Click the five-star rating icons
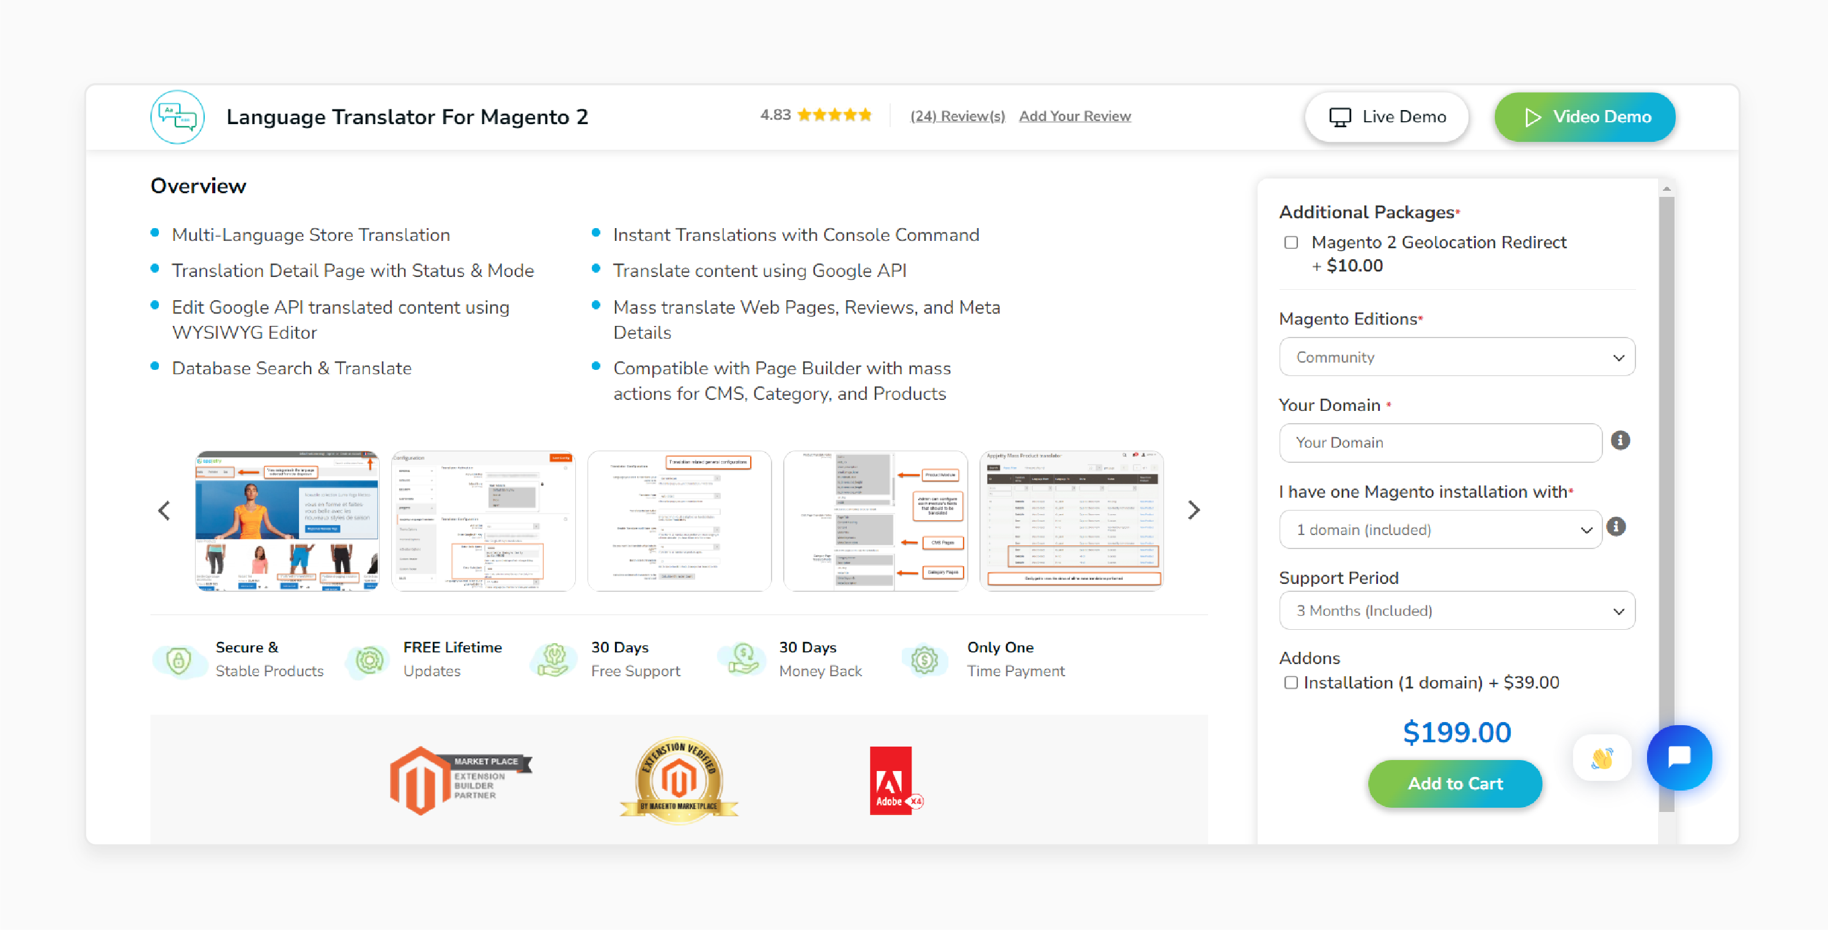 click(834, 115)
